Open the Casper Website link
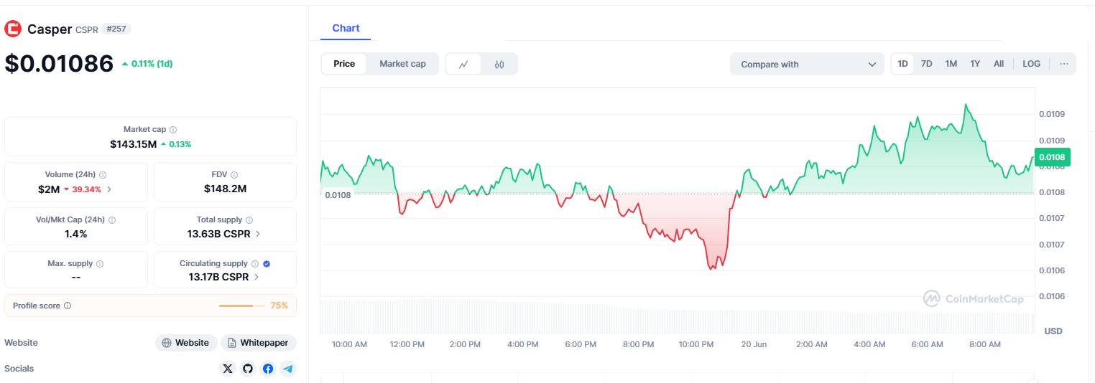 click(x=186, y=343)
